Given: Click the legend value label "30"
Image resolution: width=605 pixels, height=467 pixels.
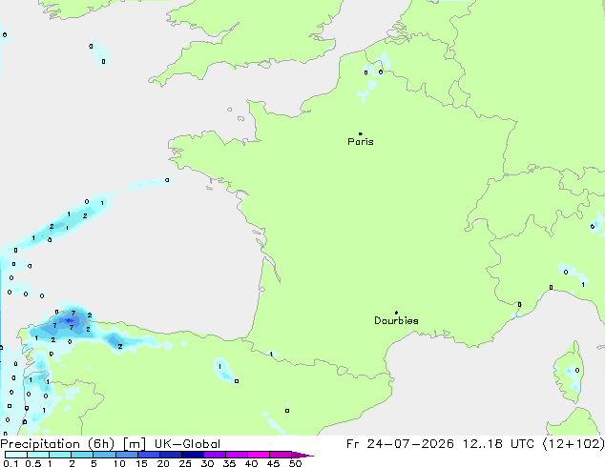Looking at the screenshot, I should pos(207,463).
